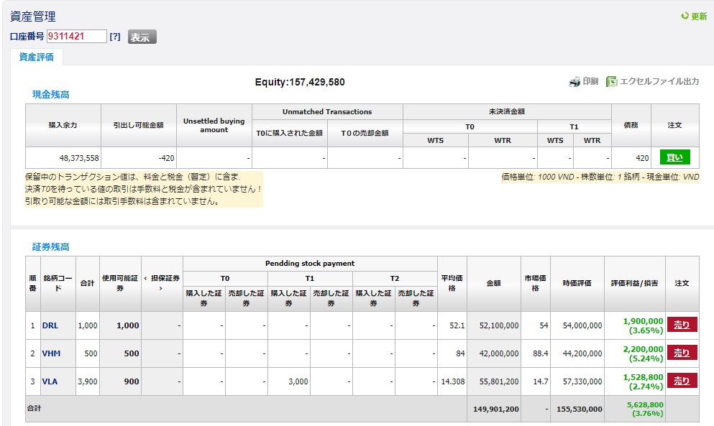Open the [?] help link beside account number

(115, 37)
